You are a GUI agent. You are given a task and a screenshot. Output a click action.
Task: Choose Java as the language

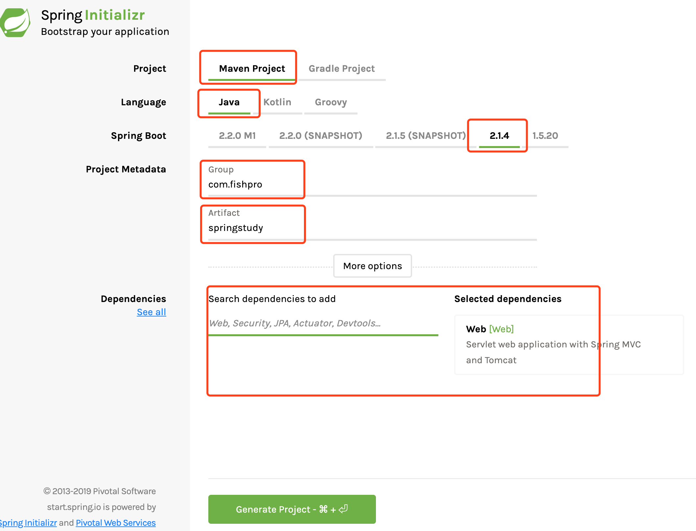click(229, 102)
